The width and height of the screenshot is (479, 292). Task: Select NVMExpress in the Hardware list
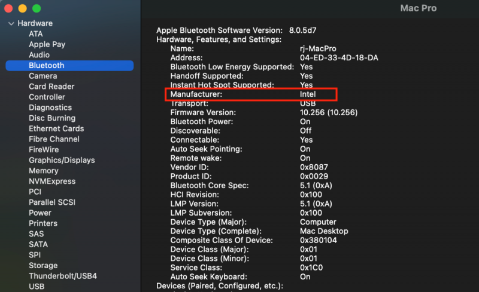[52, 181]
